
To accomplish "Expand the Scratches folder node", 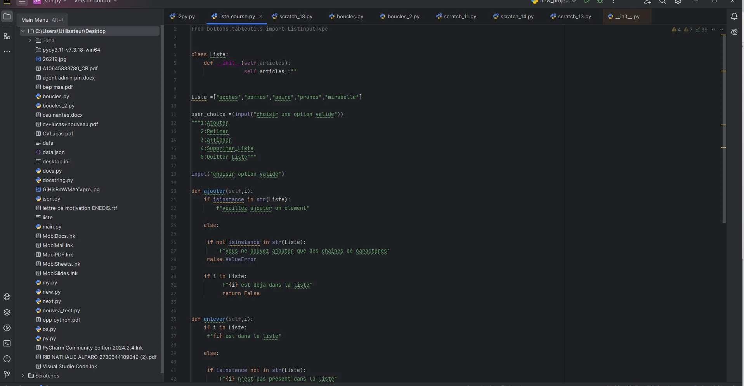I will 23,376.
